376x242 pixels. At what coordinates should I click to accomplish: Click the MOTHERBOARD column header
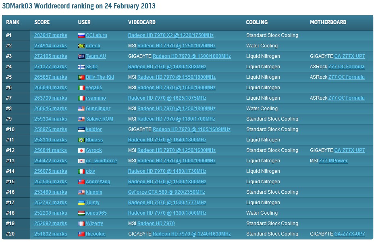(x=328, y=22)
